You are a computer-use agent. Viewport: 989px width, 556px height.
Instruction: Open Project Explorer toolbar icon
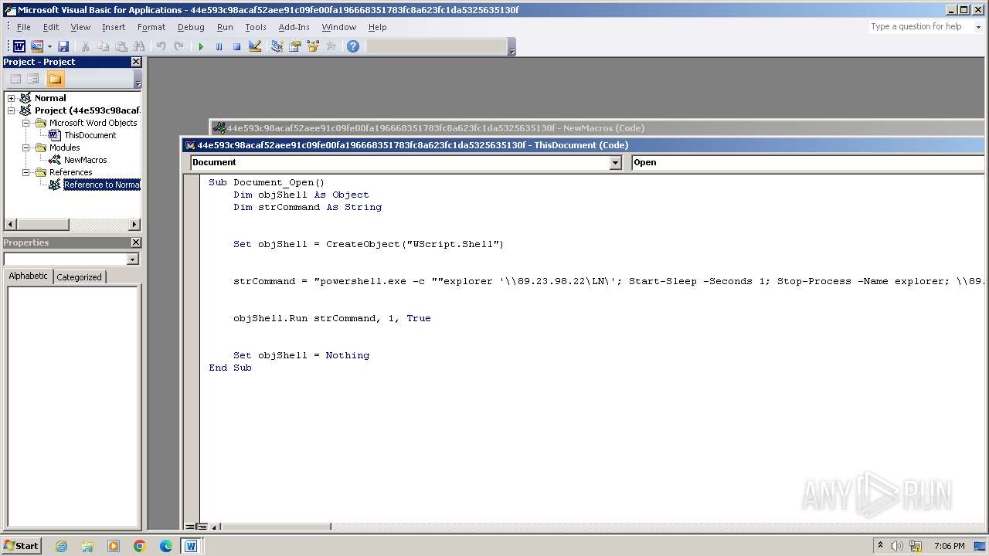click(x=277, y=46)
